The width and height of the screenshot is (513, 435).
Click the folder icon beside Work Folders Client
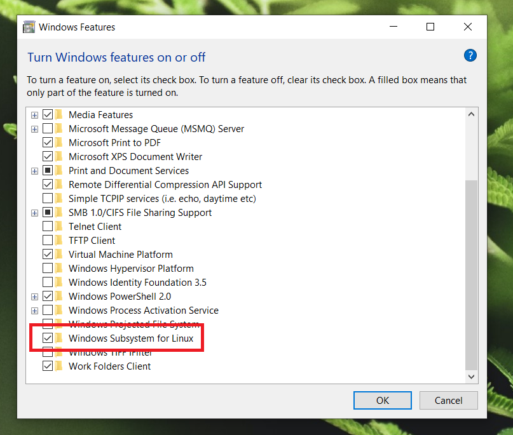pyautogui.click(x=59, y=366)
